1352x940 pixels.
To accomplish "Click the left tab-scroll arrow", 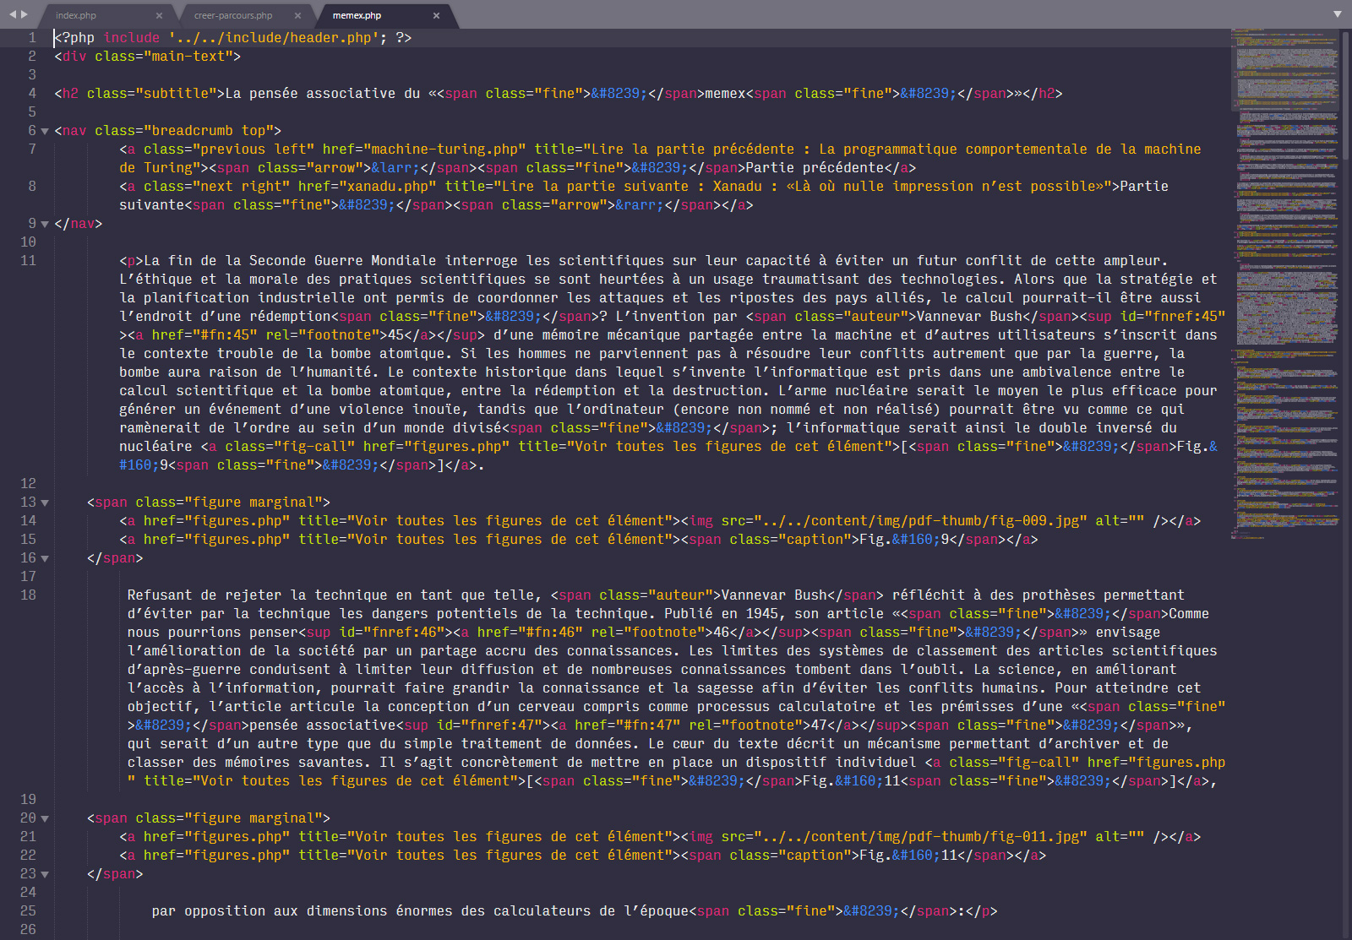I will 13,14.
